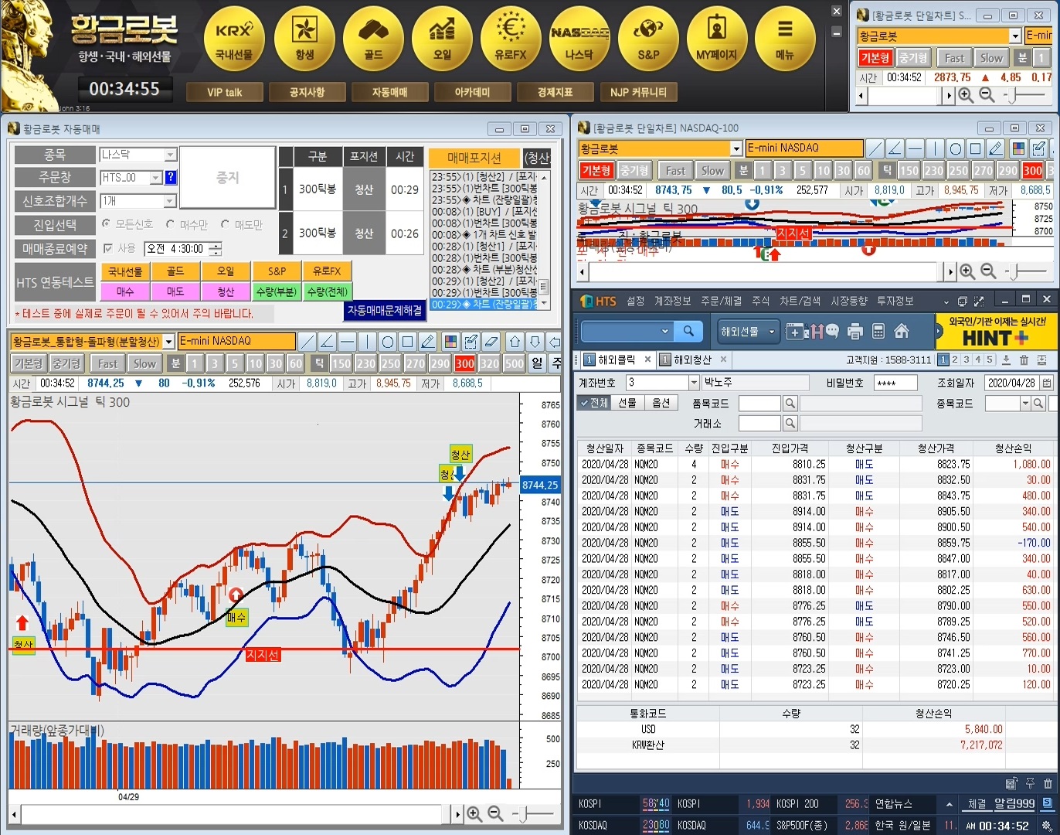Toggle 기본형 mode in main chart
The image size is (1060, 835).
coord(29,363)
